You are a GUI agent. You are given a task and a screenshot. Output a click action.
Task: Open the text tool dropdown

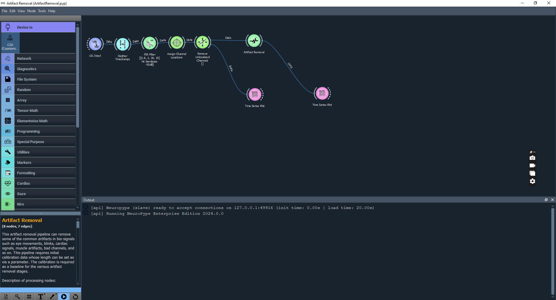[x=41, y=297]
